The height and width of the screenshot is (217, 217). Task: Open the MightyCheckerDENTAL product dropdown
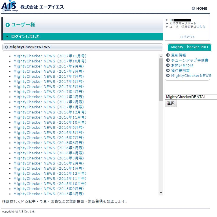click(191, 97)
